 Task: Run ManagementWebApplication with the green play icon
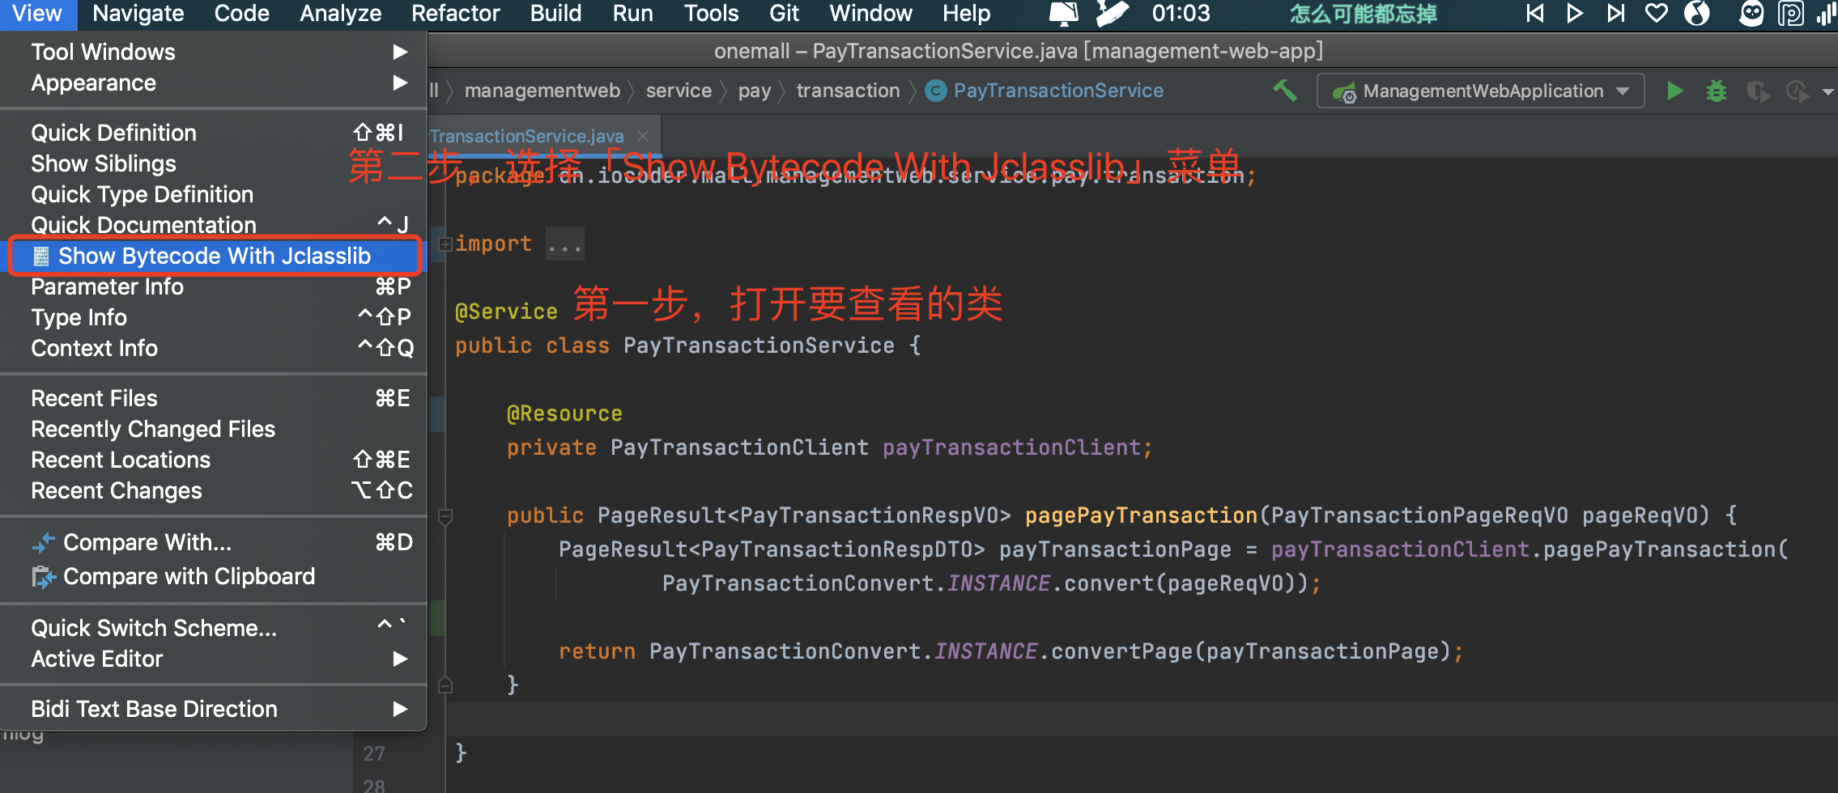pyautogui.click(x=1675, y=91)
